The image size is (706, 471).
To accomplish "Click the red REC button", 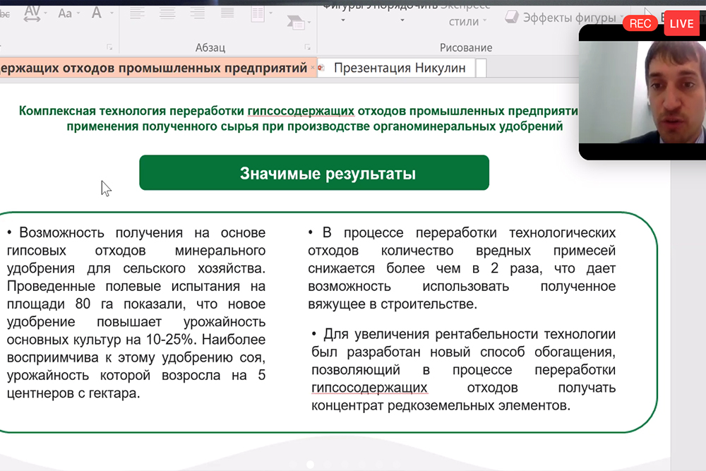I will (640, 23).
